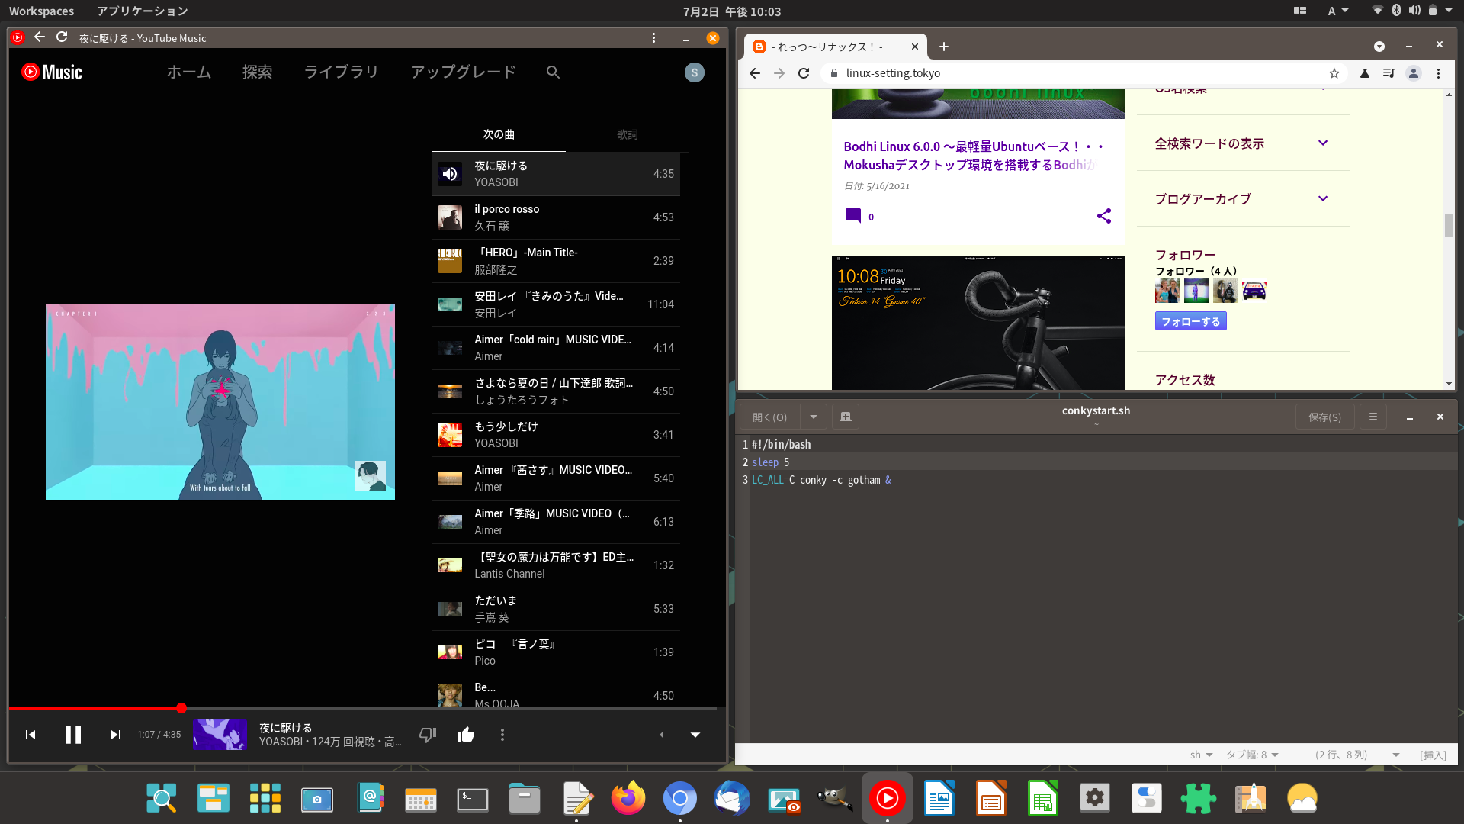Collapse the player with down arrow
The width and height of the screenshot is (1464, 824).
(x=695, y=735)
